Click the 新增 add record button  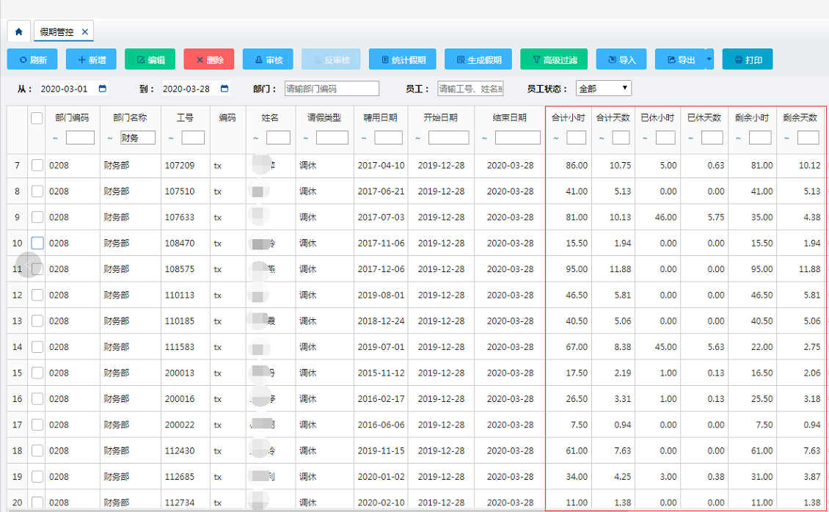(91, 59)
